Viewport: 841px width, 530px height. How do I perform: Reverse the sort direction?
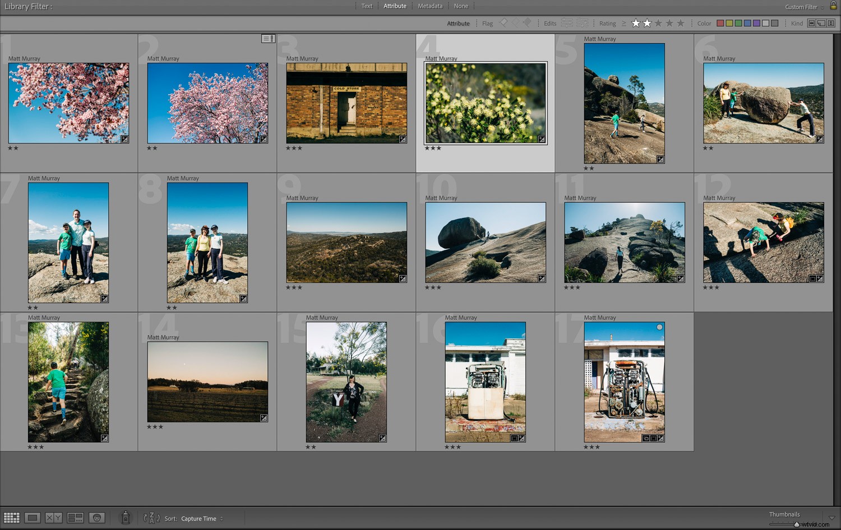(x=151, y=518)
